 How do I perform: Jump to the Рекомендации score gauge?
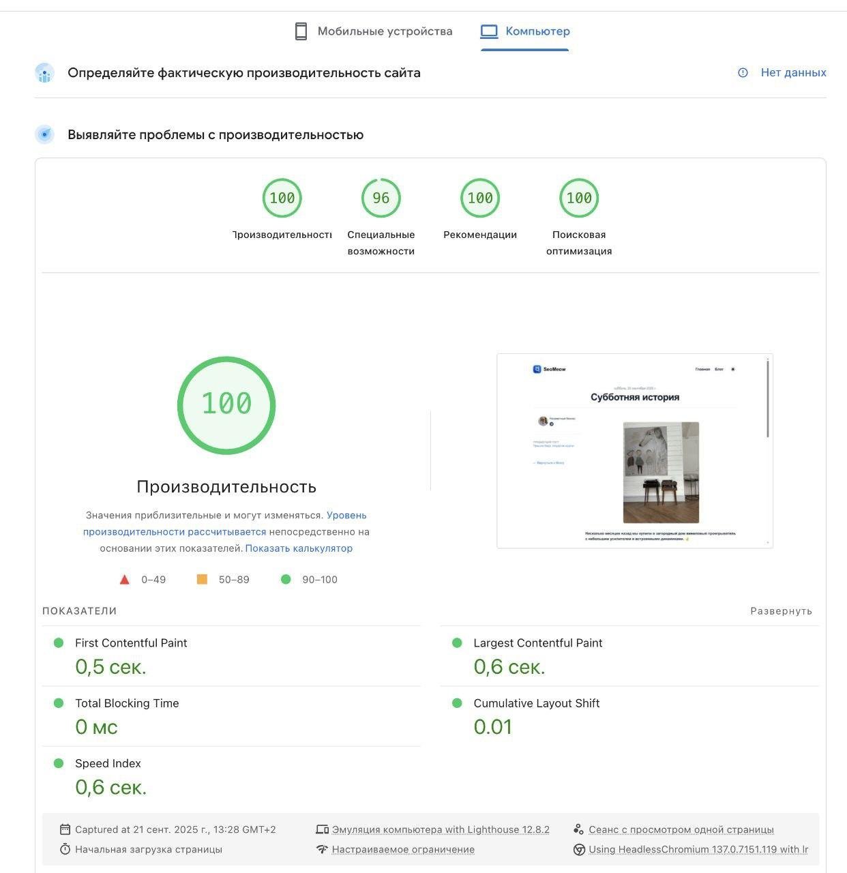pyautogui.click(x=479, y=198)
